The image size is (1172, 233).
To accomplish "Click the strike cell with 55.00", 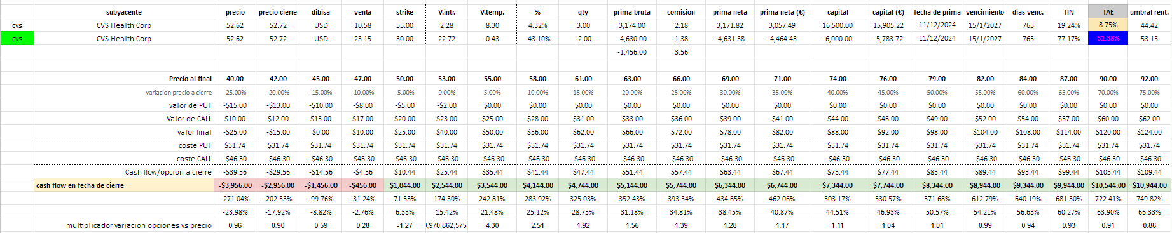I will coord(404,25).
